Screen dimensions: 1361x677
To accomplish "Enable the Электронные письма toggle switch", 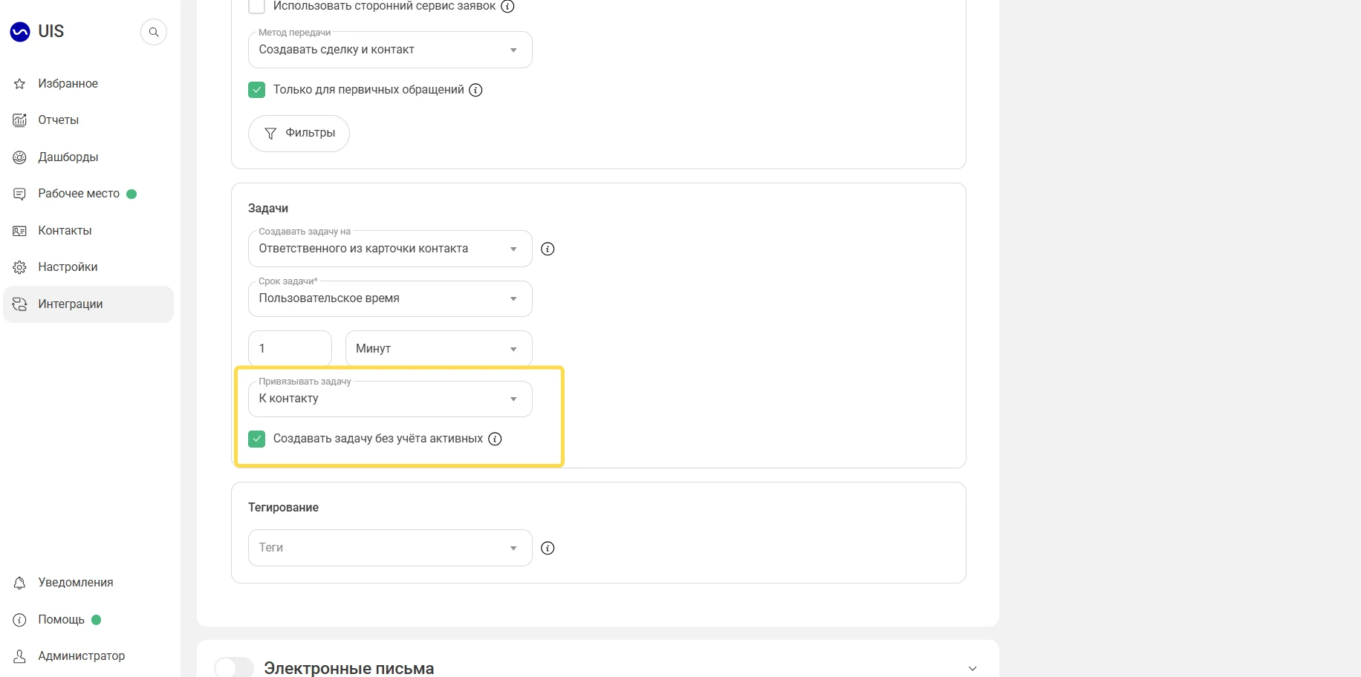I will [234, 667].
